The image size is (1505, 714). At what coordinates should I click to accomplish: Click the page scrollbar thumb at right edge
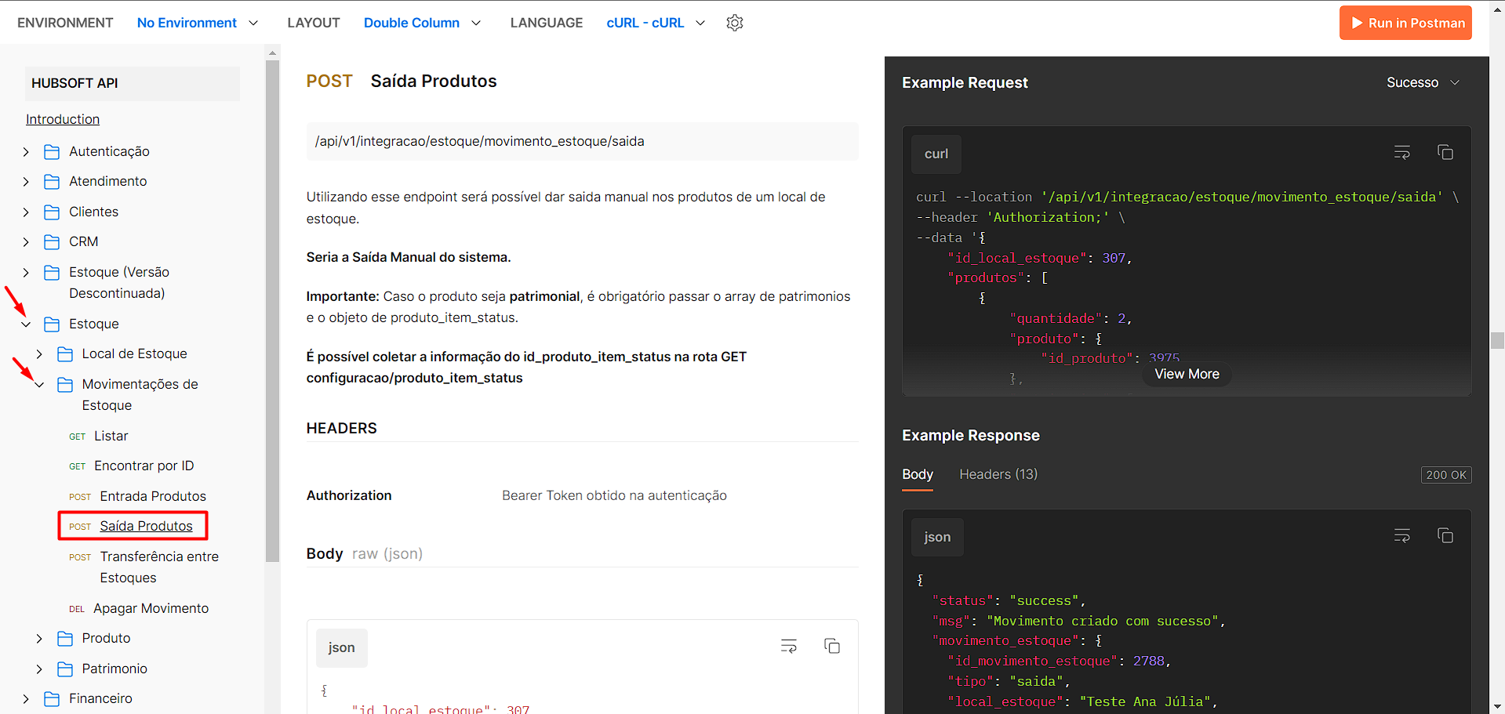click(1497, 340)
